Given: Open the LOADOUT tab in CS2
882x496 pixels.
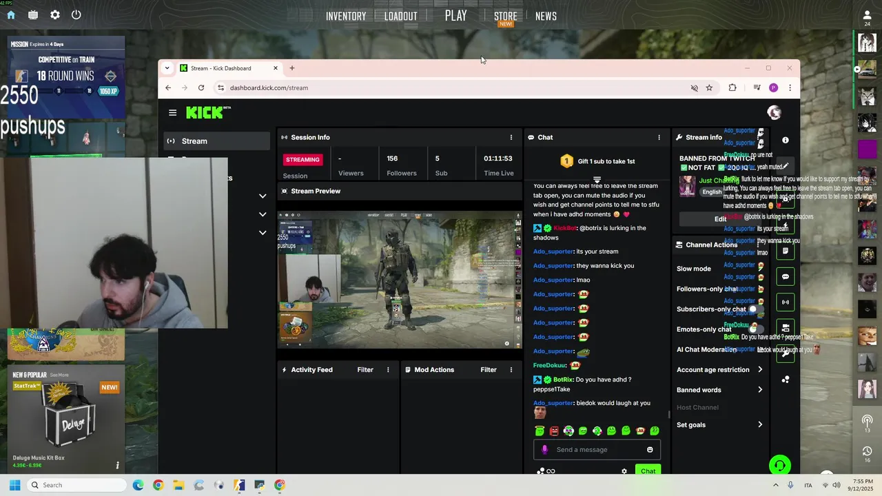Looking at the screenshot, I should [400, 16].
